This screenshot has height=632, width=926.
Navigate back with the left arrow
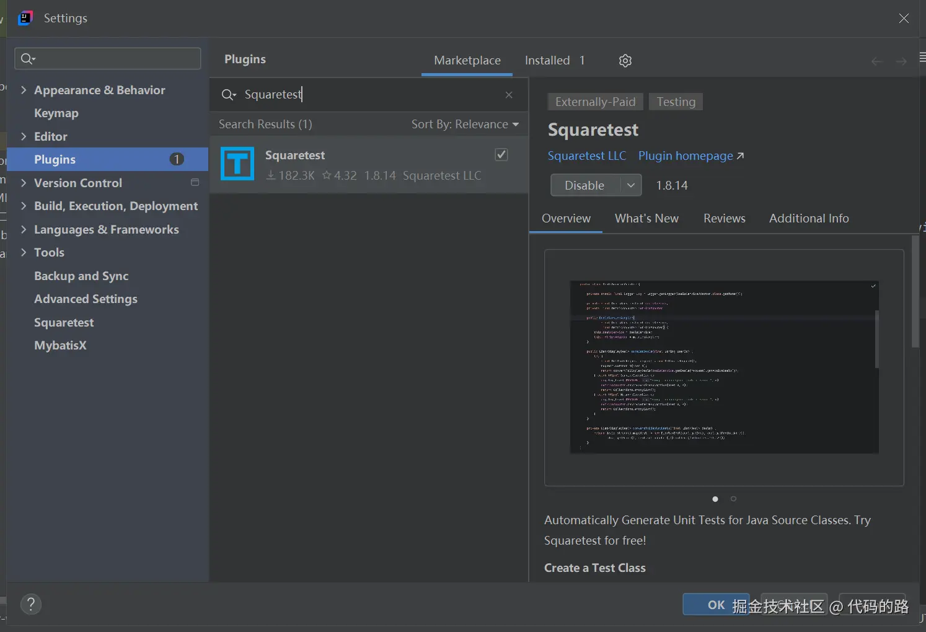click(x=876, y=61)
